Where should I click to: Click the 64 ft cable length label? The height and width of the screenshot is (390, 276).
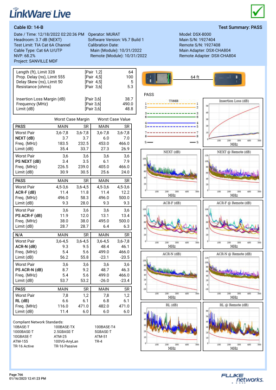point(195,77)
